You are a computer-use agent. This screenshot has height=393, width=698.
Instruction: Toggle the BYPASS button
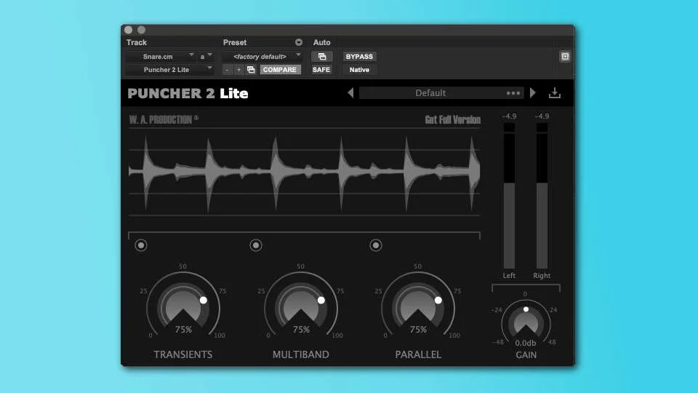click(x=359, y=57)
